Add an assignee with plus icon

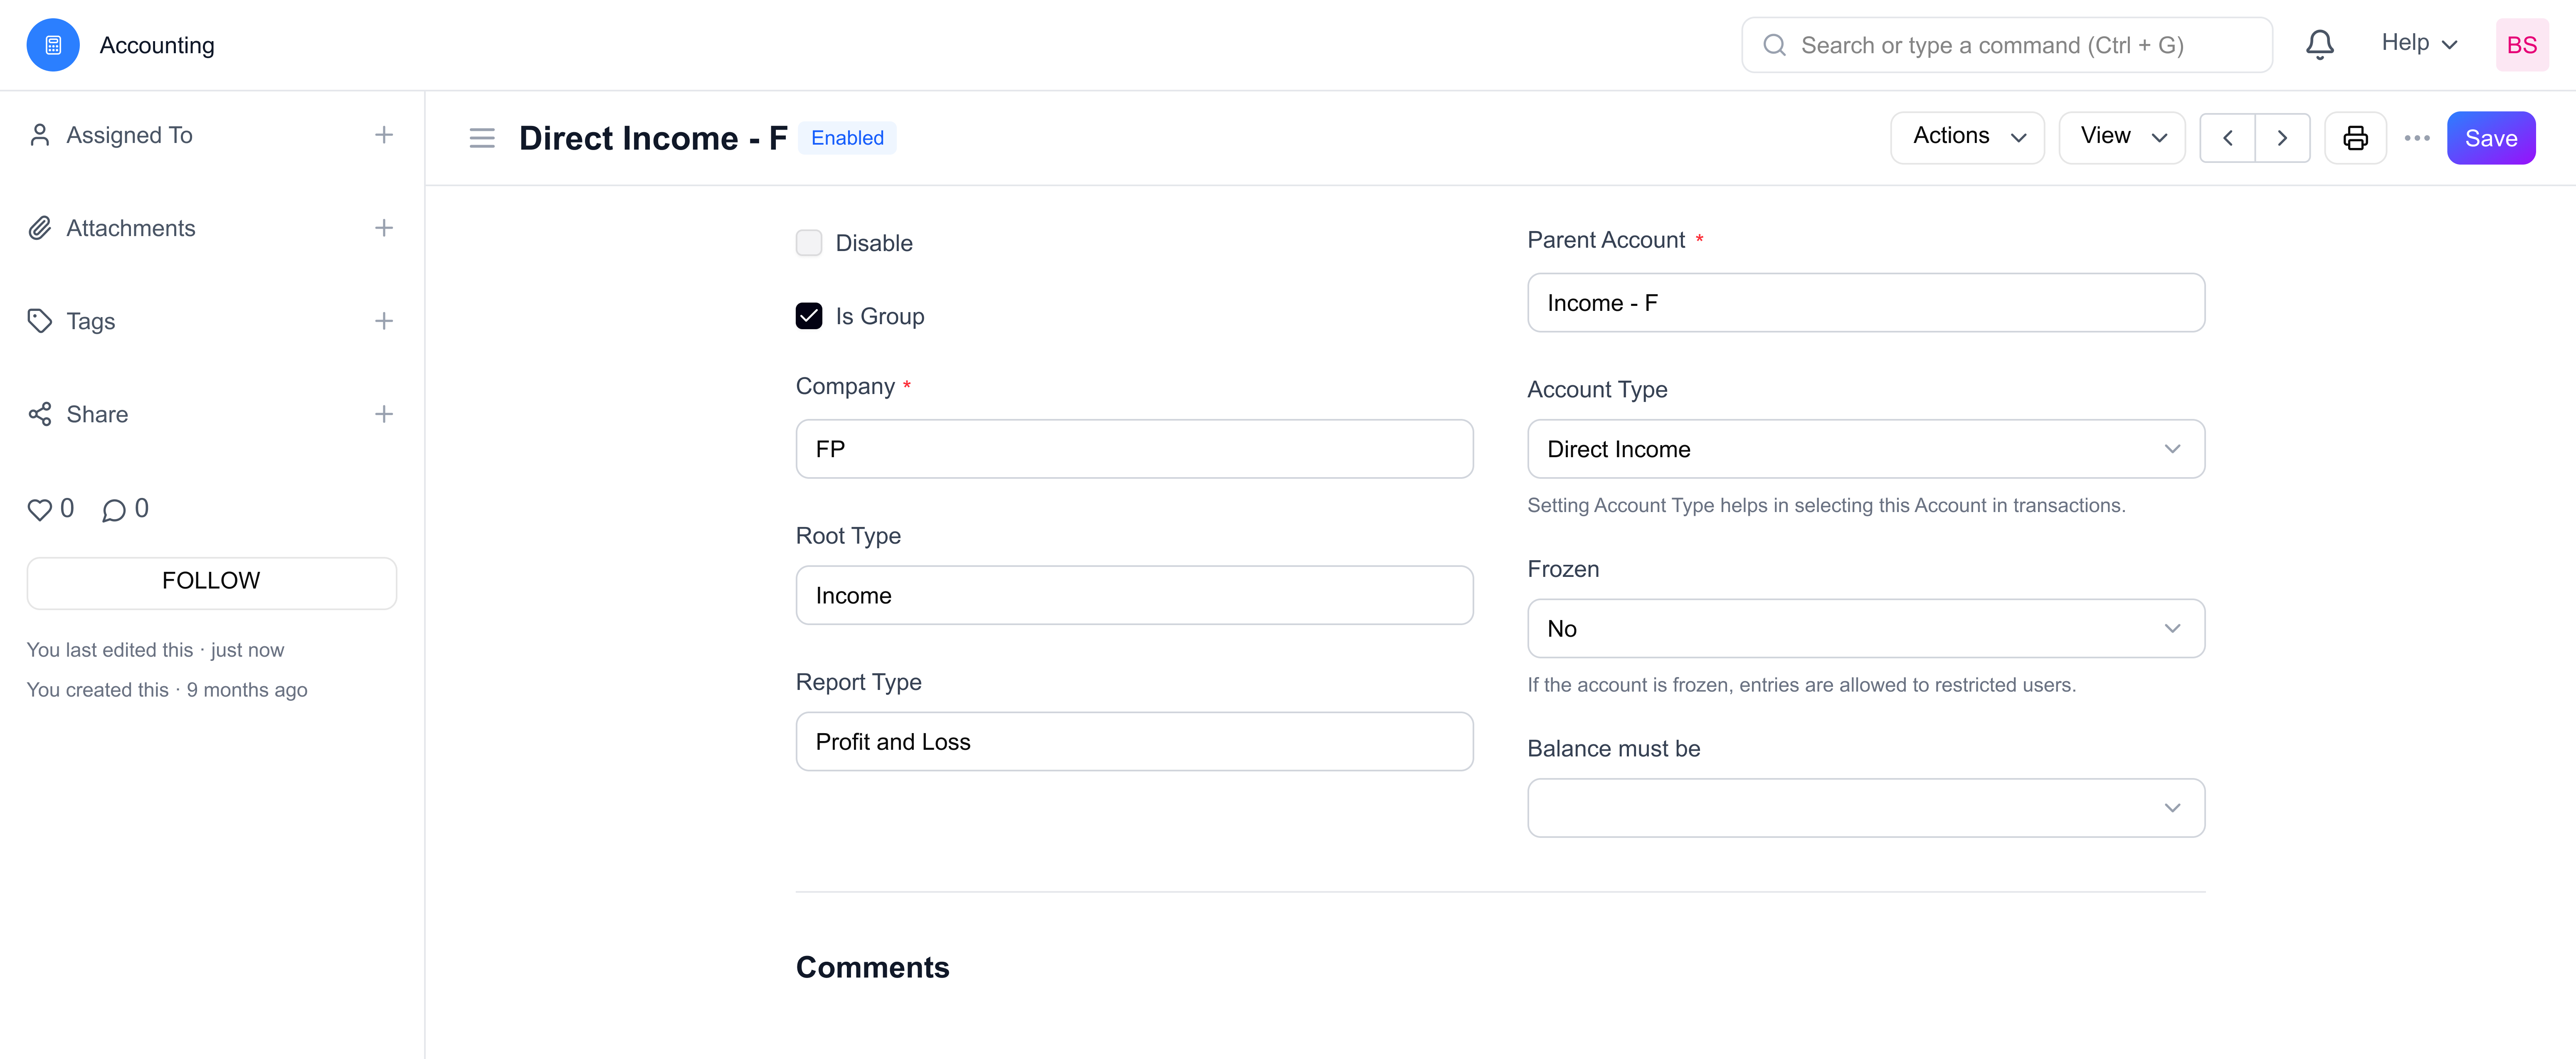click(383, 135)
